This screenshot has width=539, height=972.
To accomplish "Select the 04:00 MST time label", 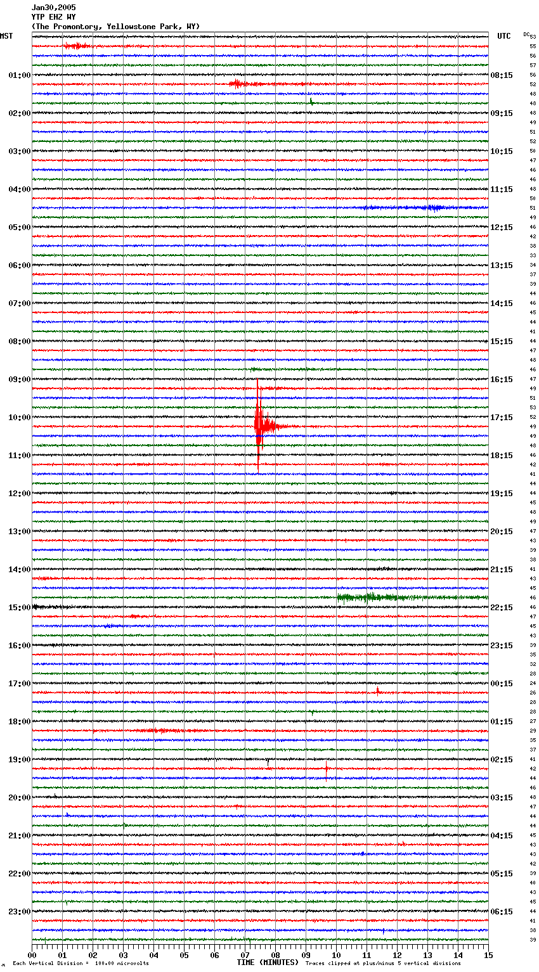I will [20, 189].
